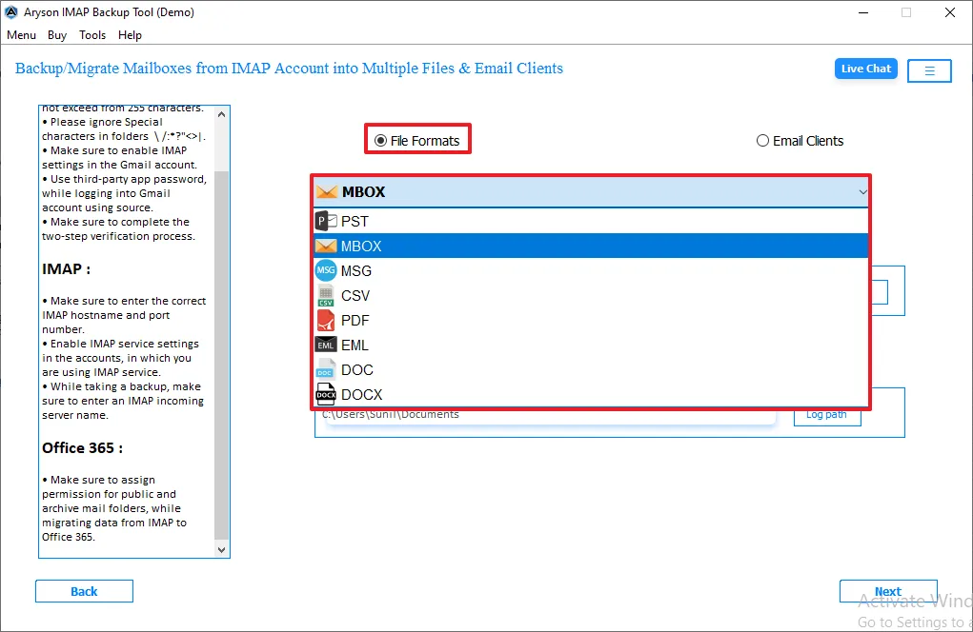Click the instructions panel scroll down arrow
973x632 pixels.
221,549
